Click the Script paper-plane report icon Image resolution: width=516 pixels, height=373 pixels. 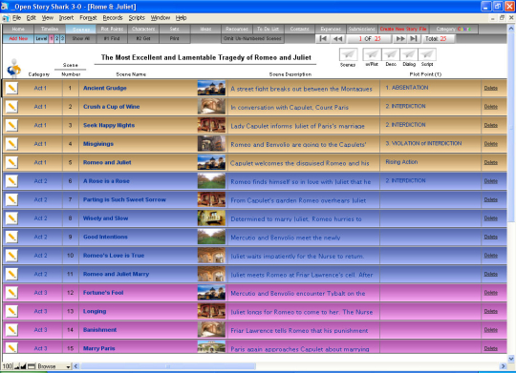click(427, 54)
